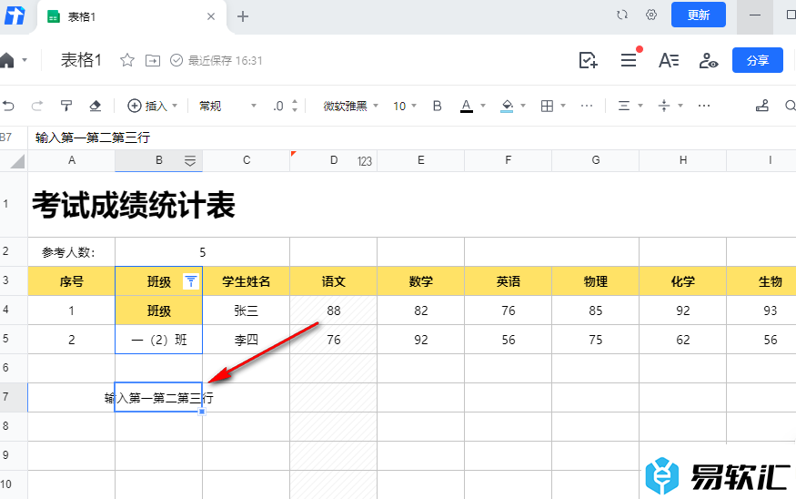The width and height of the screenshot is (796, 499).
Task: Click the 123 data type icon in column D
Action: [x=365, y=161]
